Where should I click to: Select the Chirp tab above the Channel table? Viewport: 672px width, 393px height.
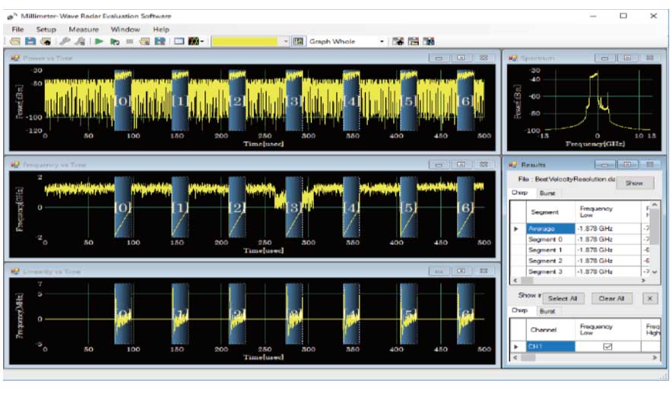click(520, 310)
